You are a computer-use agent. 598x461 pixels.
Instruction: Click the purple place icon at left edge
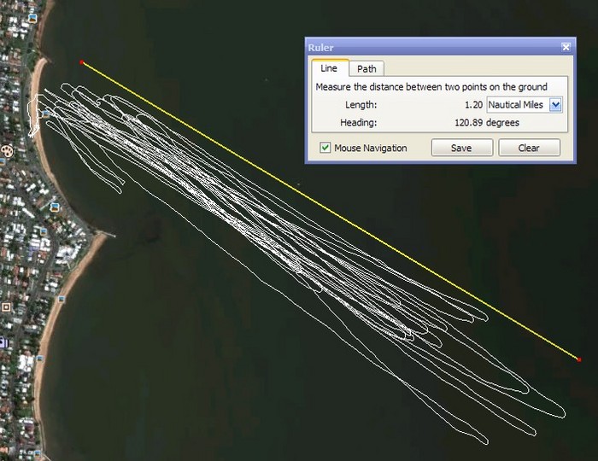pos(3,341)
